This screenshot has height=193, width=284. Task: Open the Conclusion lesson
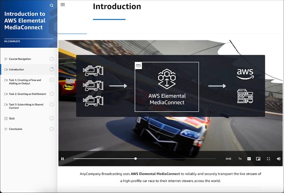(x=29, y=129)
